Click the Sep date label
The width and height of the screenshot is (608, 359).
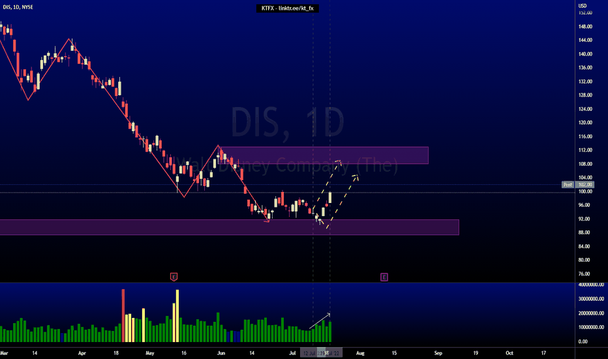pos(438,353)
